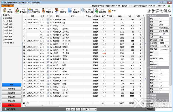Viewport: 173px width, 112px height.
Task: Sort by the 收款 column header
Action: 129,16
